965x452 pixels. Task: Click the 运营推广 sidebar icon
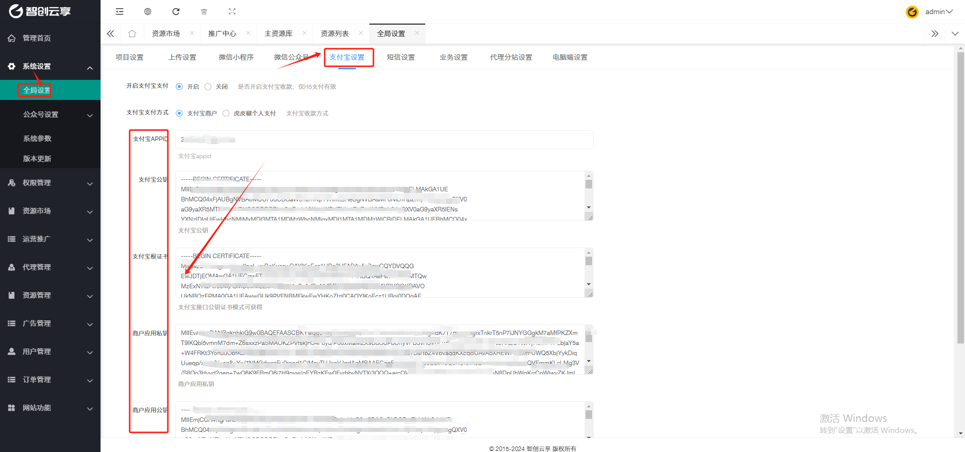pos(12,239)
